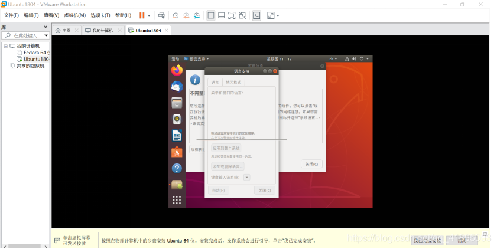Click the 添加或删除语言... button
The height and width of the screenshot is (249, 497).
point(228,166)
